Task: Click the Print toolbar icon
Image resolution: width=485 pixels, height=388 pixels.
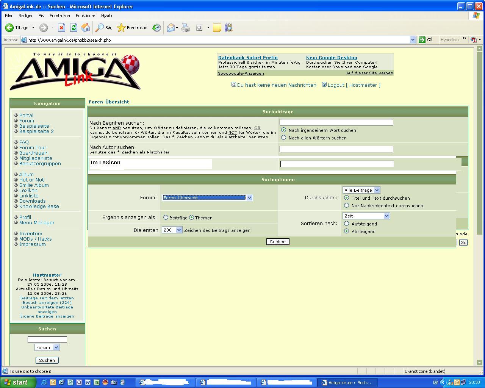Action: coord(186,28)
